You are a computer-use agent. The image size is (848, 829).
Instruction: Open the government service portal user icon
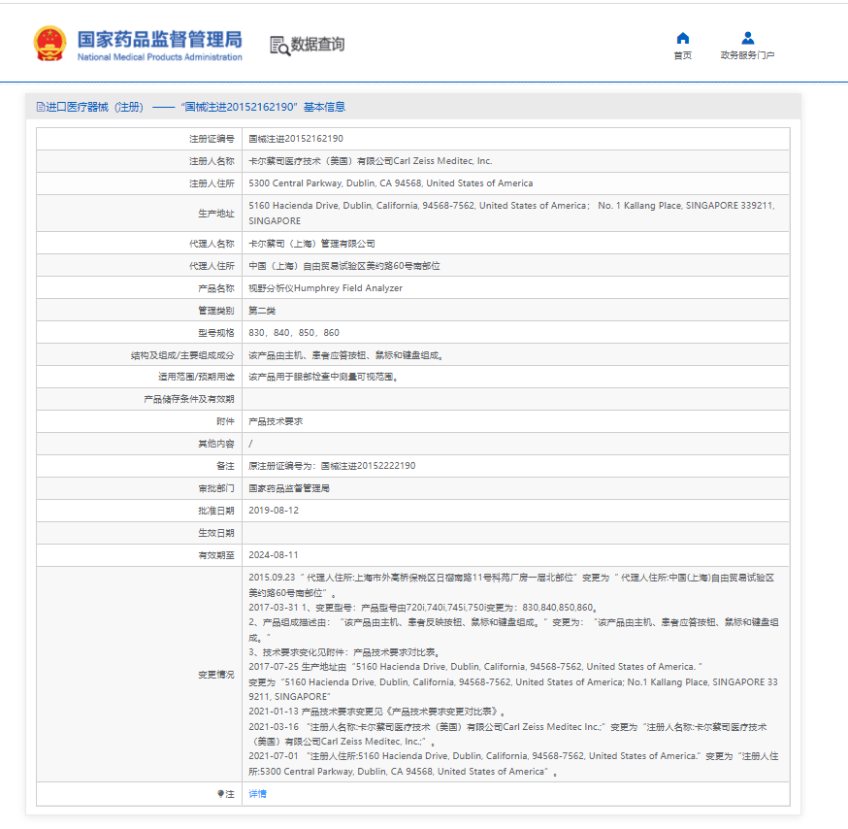coord(747,38)
